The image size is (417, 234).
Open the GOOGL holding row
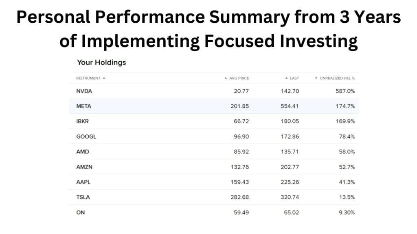point(86,136)
